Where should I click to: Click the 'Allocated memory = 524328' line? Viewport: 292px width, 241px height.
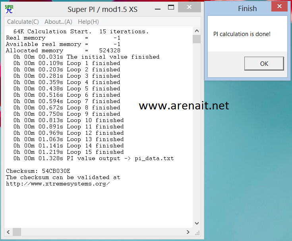pos(63,51)
